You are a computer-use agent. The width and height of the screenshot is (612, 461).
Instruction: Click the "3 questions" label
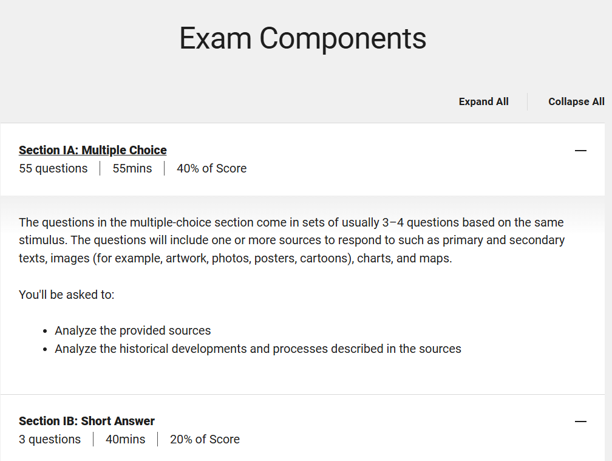click(49, 440)
